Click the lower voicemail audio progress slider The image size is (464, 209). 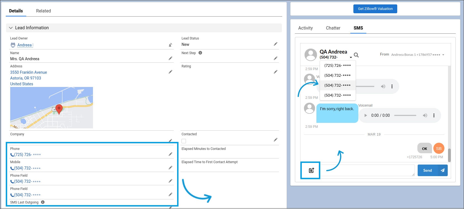[x=405, y=115]
